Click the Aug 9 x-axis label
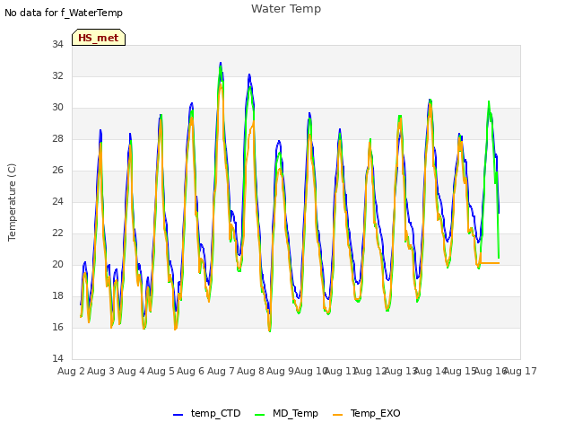This screenshot has height=431, width=574. pos(280,371)
